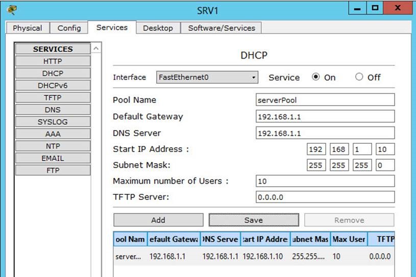
Task: Open the HTTP service page
Action: pos(53,61)
